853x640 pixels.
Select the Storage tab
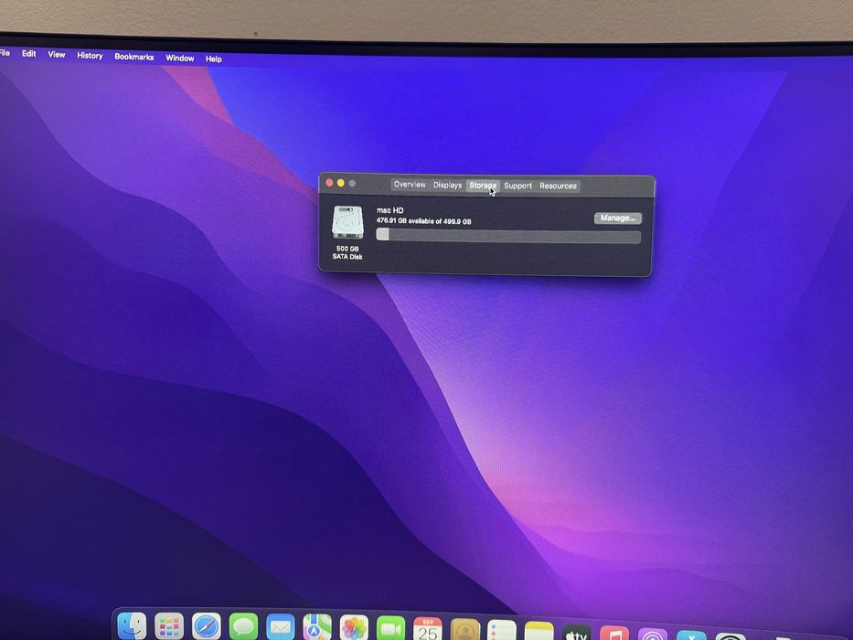coord(483,186)
